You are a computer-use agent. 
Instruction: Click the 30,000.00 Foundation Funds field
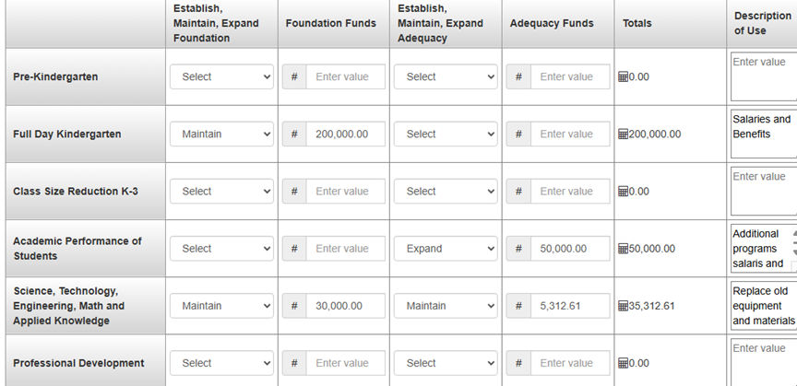click(345, 306)
